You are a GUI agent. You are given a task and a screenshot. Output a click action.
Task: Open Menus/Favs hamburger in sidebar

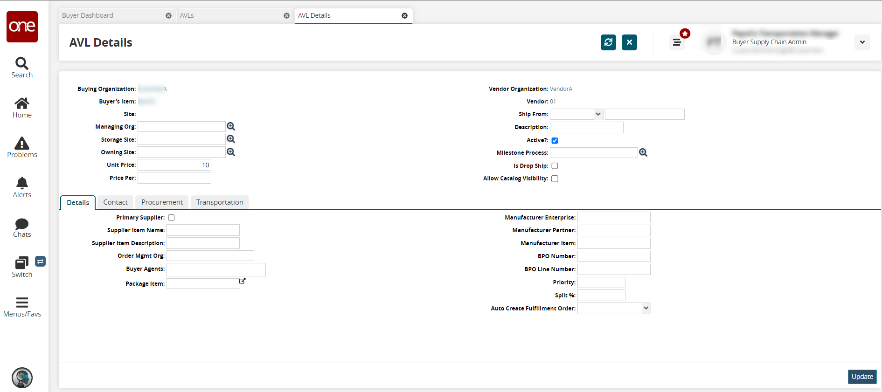coord(22,303)
